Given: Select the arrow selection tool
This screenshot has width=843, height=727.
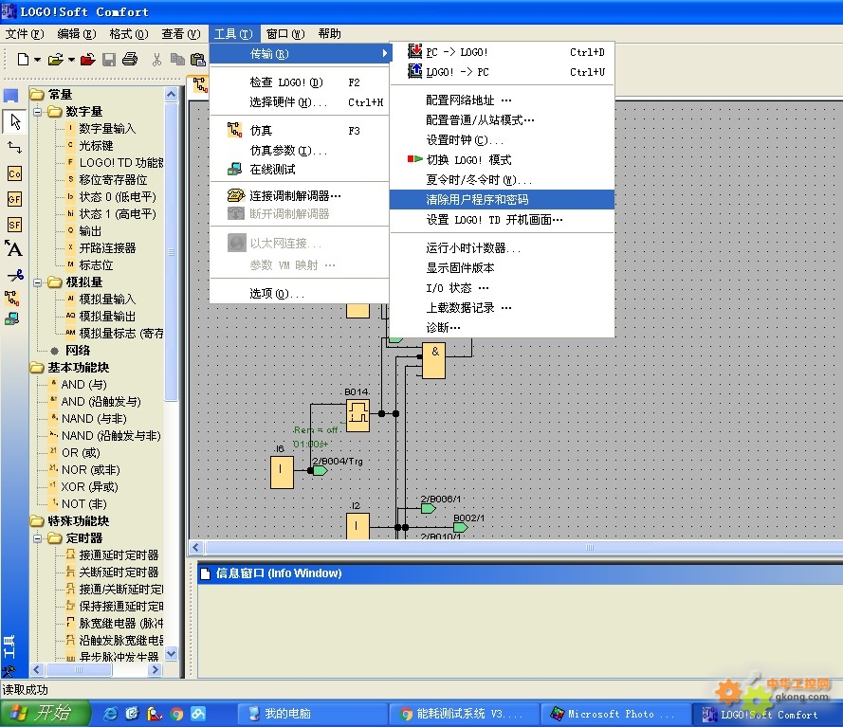Looking at the screenshot, I should [x=15, y=121].
